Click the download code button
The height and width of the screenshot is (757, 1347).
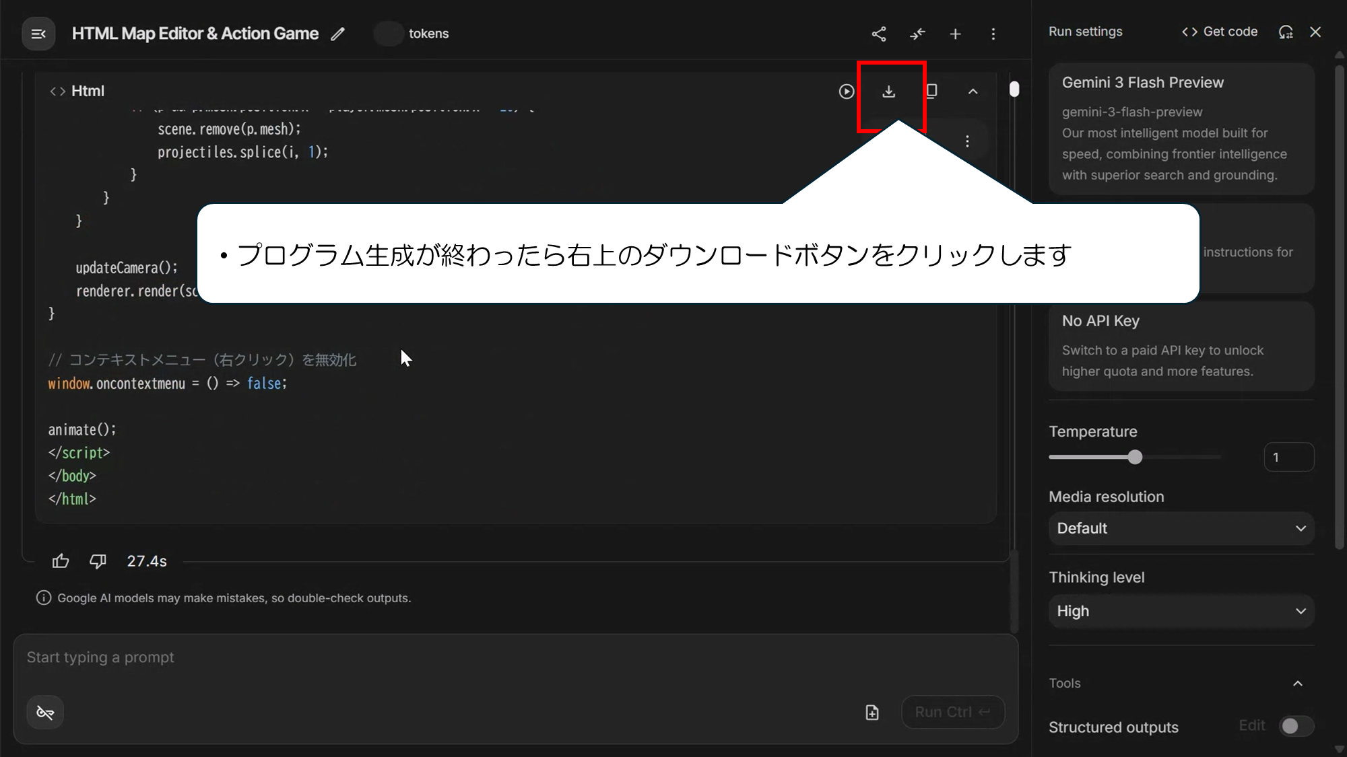coord(888,92)
